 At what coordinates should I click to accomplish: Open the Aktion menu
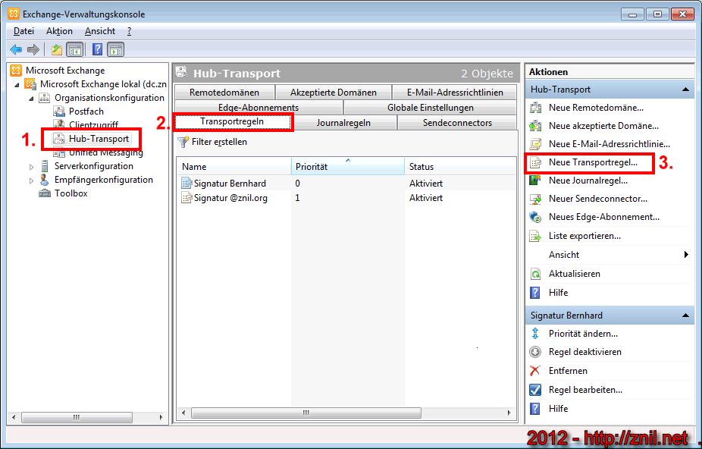click(x=59, y=31)
